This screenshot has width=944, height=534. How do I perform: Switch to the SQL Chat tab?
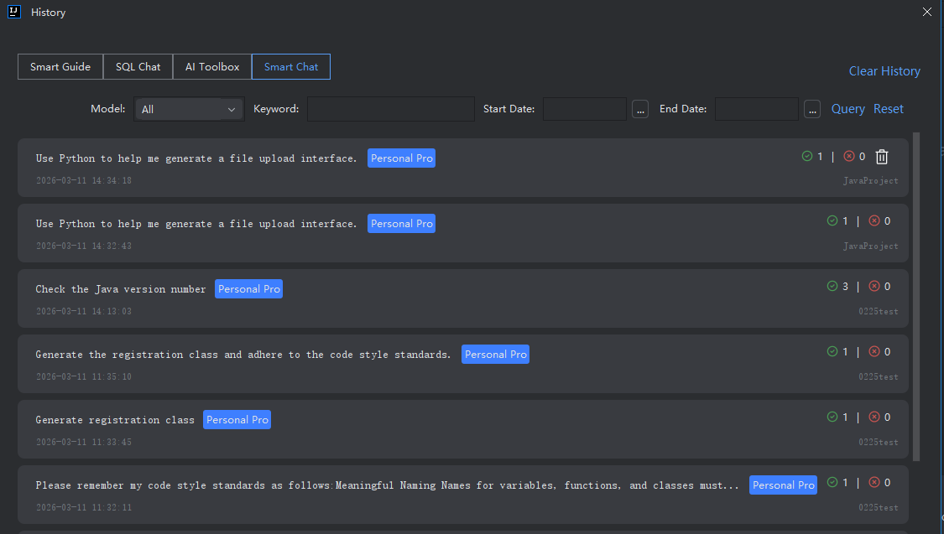click(x=138, y=67)
